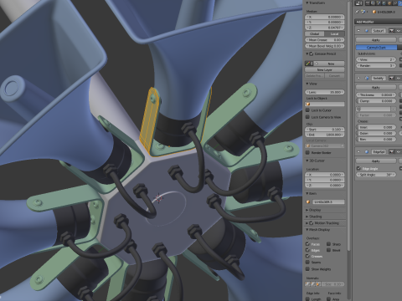
Task: Collapse the Item panel
Action: click(307, 193)
